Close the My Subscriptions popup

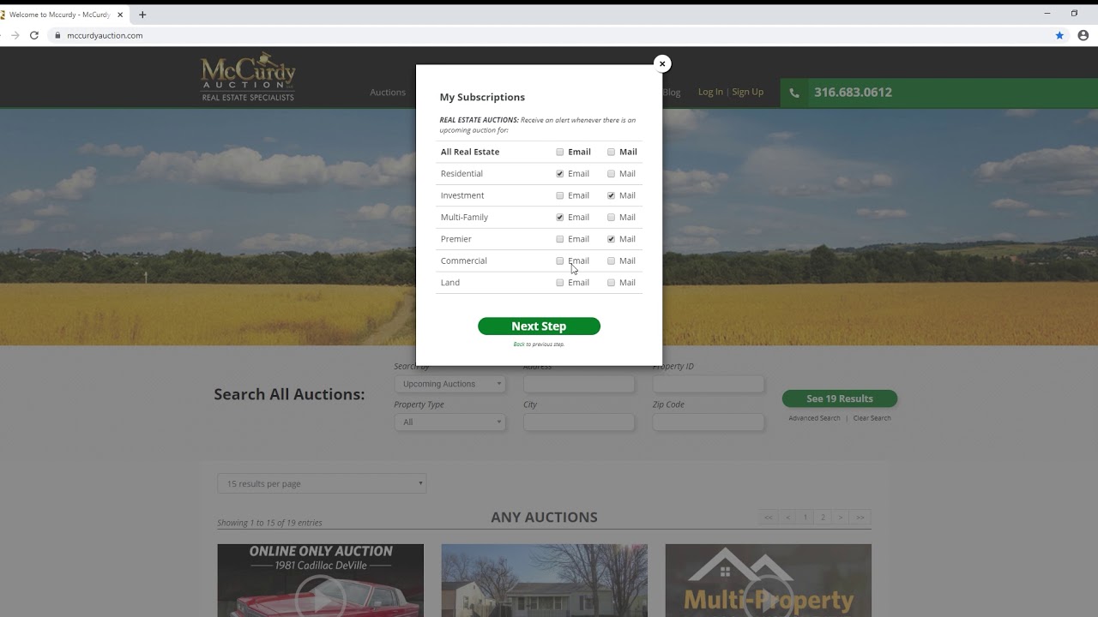point(661,63)
